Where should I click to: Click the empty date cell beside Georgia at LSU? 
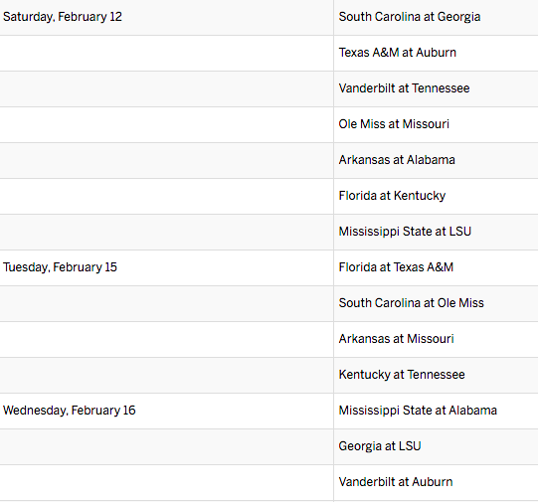click(166, 446)
